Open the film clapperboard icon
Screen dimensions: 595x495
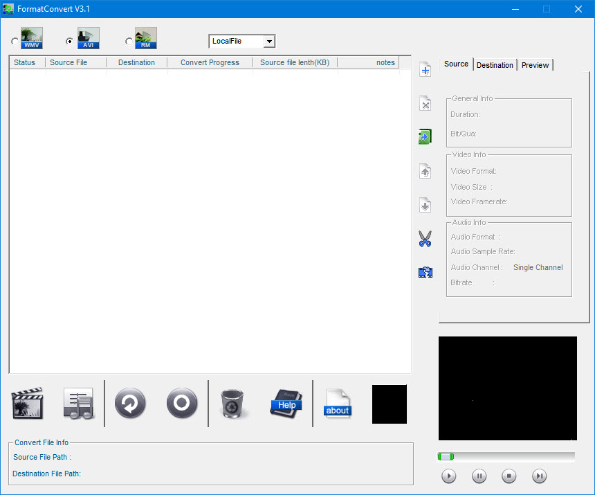pos(27,403)
